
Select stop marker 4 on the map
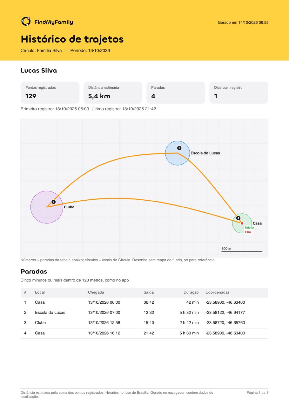[239, 218]
